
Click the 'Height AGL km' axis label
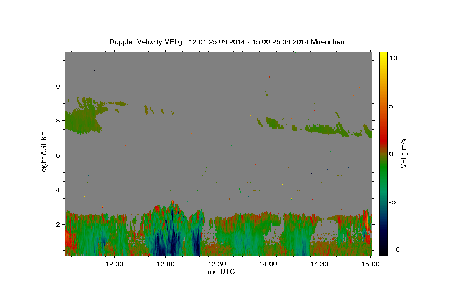pyautogui.click(x=44, y=154)
